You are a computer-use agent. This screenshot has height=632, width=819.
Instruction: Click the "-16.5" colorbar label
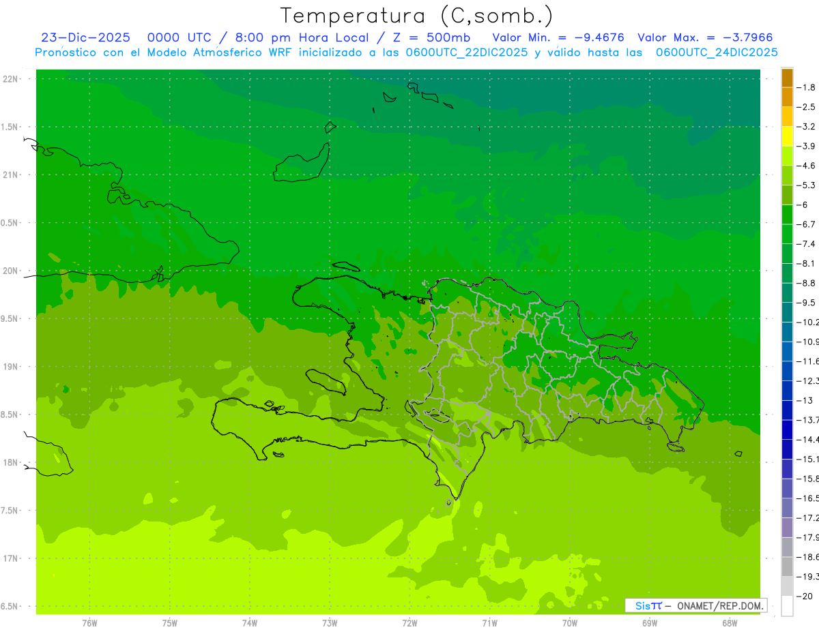pyautogui.click(x=807, y=498)
